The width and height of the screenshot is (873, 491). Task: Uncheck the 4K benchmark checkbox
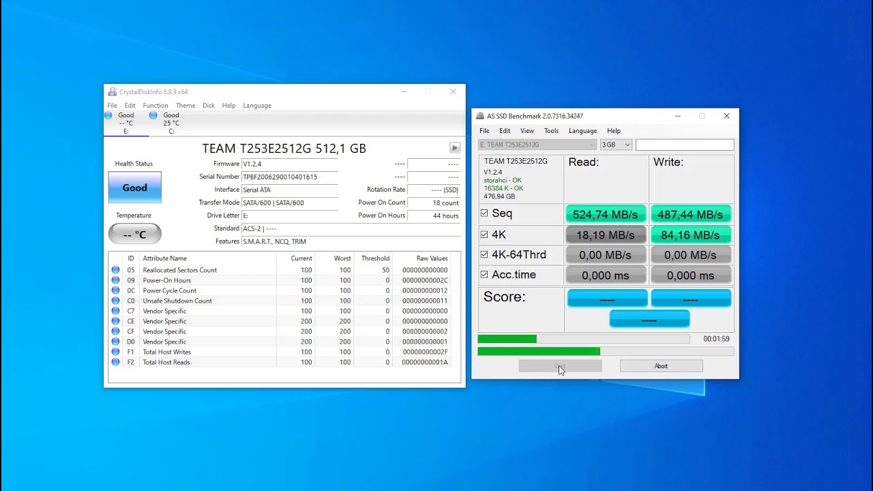484,234
